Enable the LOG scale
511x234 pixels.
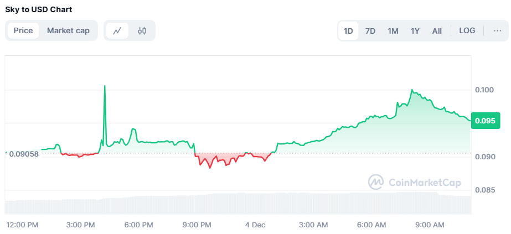(x=467, y=30)
